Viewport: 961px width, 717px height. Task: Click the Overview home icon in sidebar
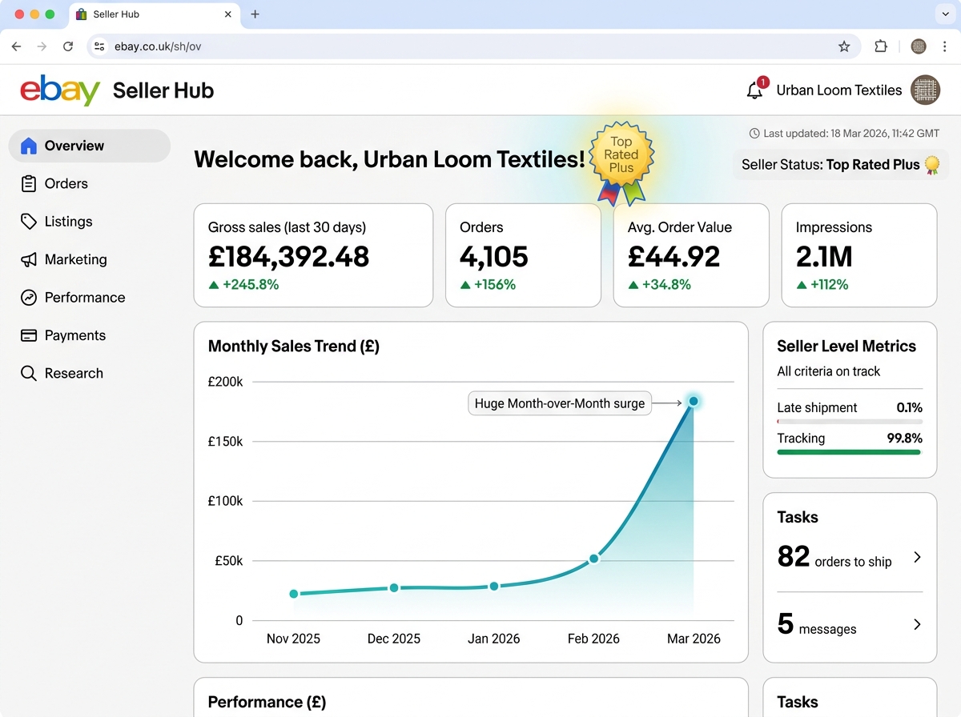[x=29, y=146]
